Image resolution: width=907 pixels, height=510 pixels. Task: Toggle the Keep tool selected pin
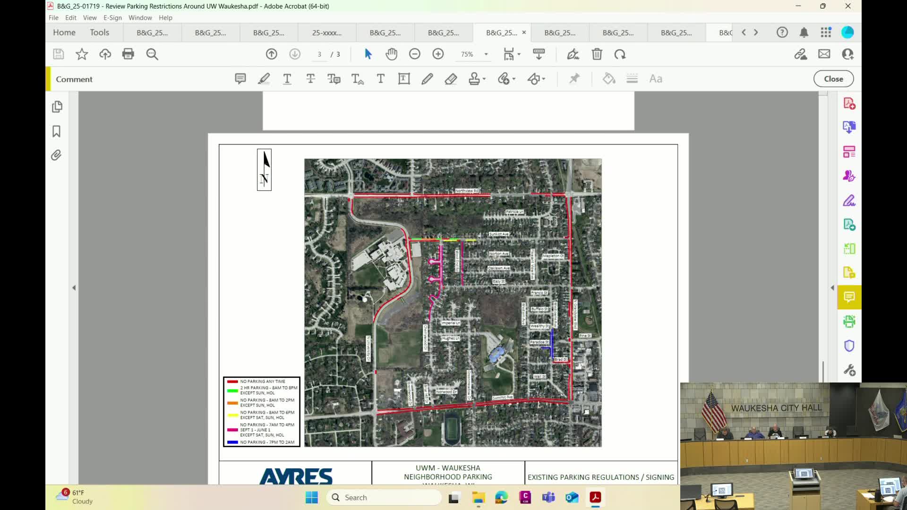coord(574,79)
